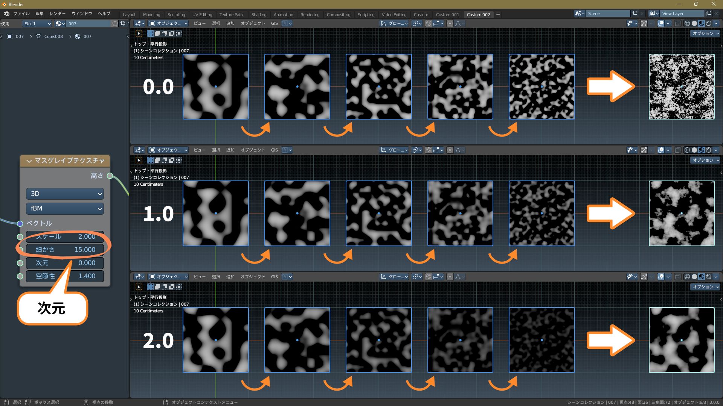This screenshot has height=406, width=723.
Task: Click the 次元 value field showing 0.000
Action: tap(65, 263)
